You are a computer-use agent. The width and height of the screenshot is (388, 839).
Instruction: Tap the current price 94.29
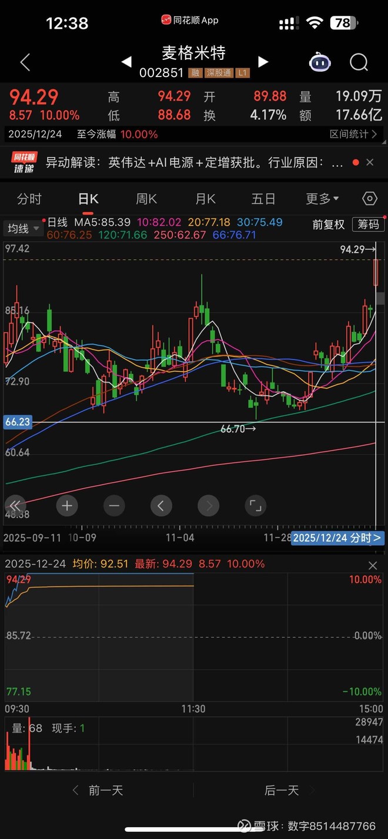(34, 97)
